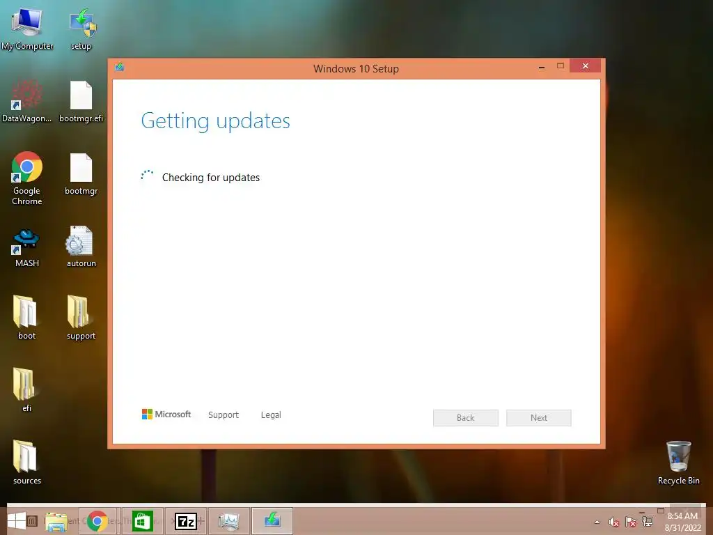Click the Windows Start button
713x535 pixels.
(17, 521)
